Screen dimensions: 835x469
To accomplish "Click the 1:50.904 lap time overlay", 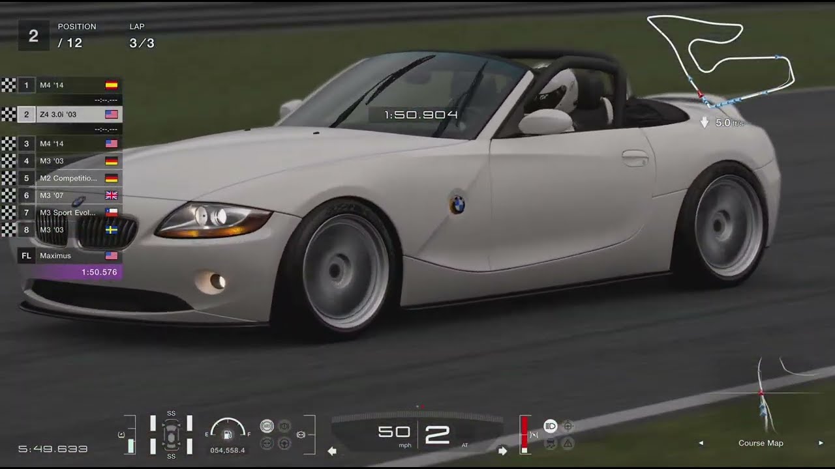I will (x=421, y=115).
